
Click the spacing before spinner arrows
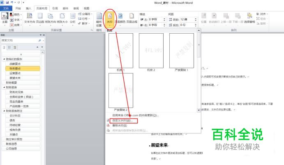pos(196,19)
